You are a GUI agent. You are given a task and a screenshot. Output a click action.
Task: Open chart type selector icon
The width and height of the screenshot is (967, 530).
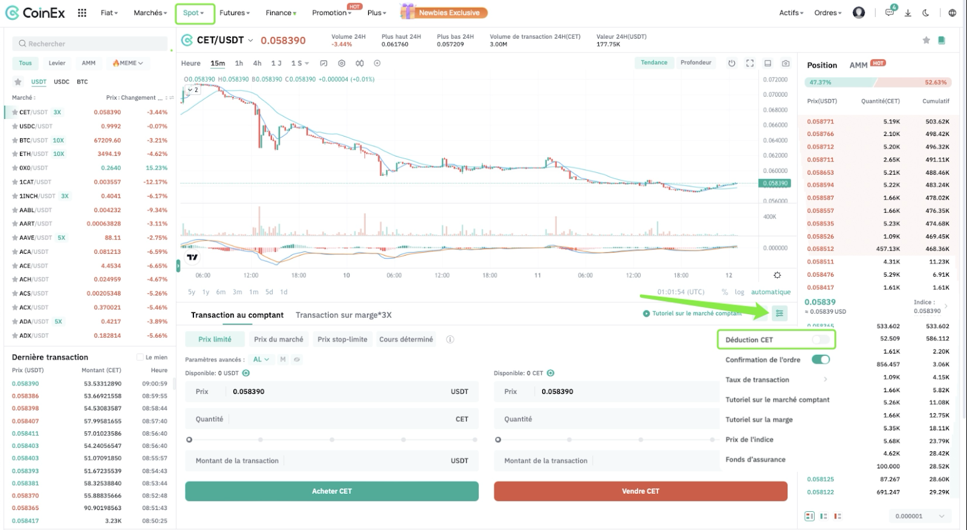coord(323,63)
